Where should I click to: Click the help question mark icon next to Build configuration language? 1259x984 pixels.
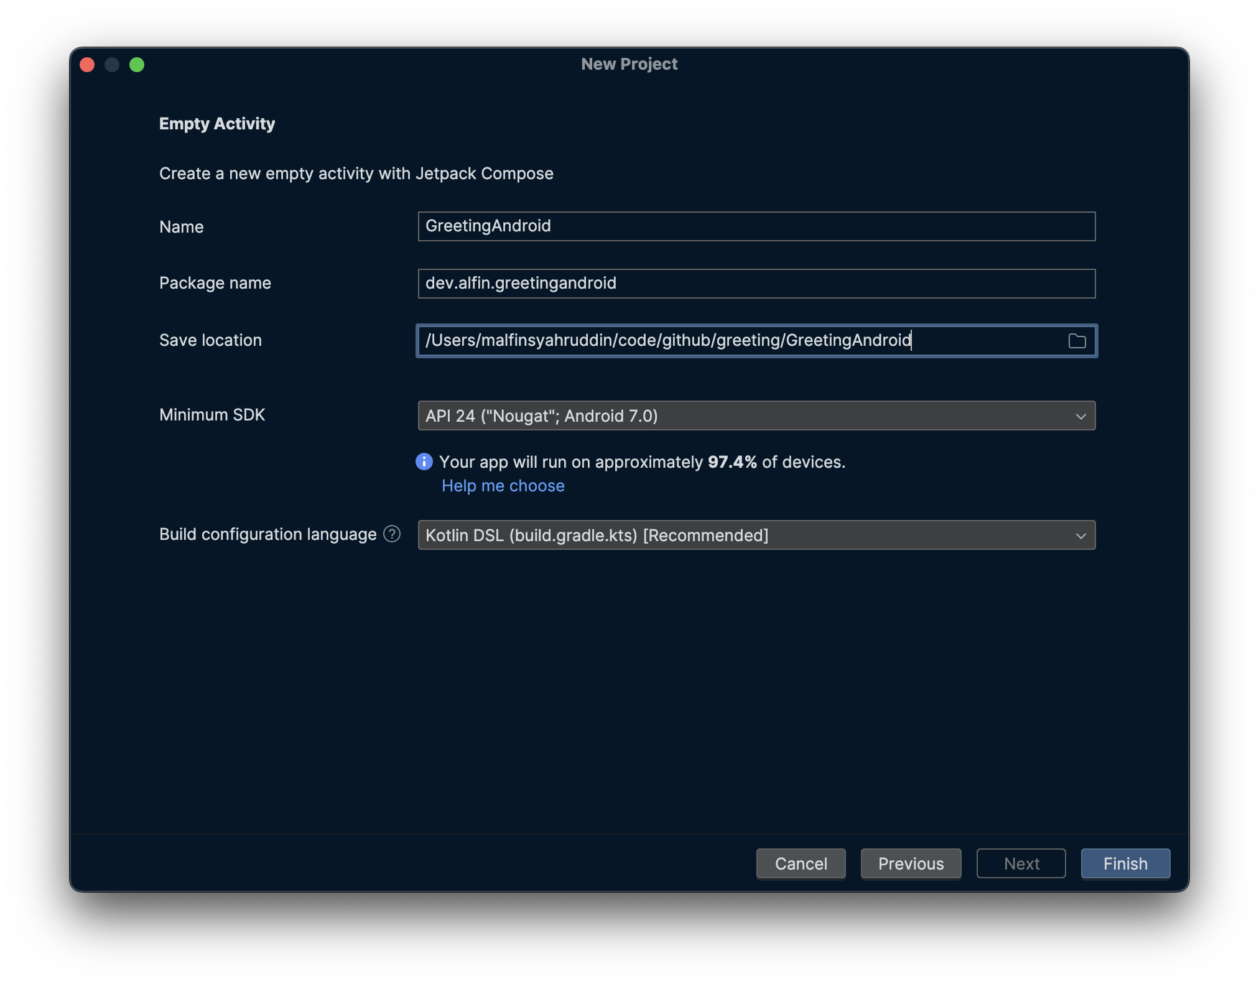pyautogui.click(x=393, y=534)
